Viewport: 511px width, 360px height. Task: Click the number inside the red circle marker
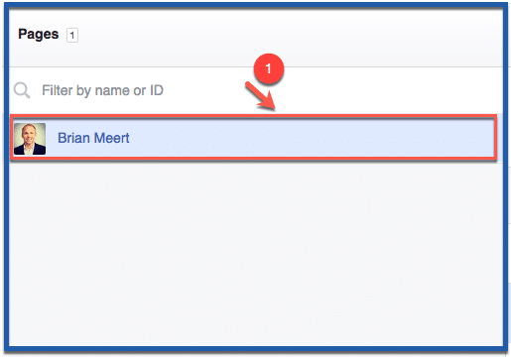coord(269,68)
